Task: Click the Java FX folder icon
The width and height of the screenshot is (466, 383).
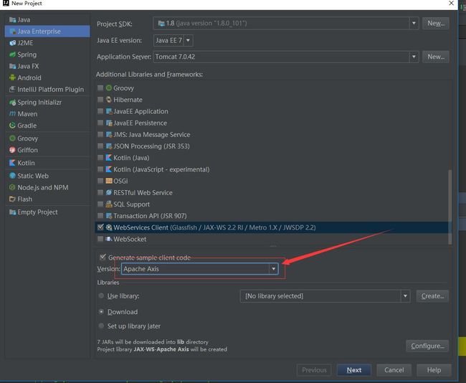Action: tap(12, 66)
